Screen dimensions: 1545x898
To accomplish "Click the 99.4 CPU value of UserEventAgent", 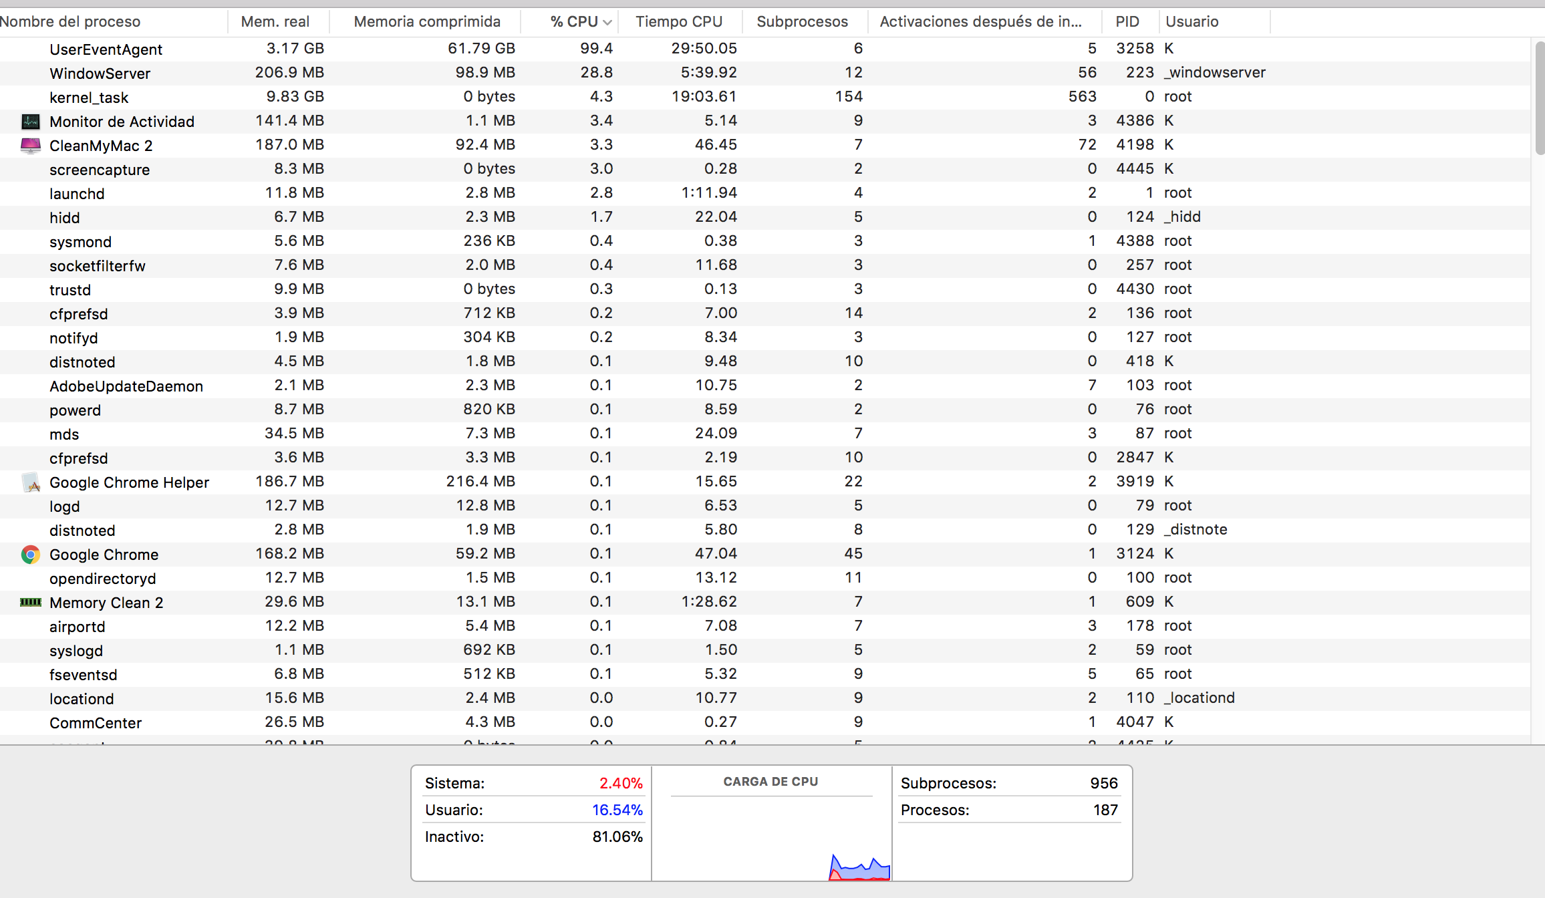I will click(596, 48).
